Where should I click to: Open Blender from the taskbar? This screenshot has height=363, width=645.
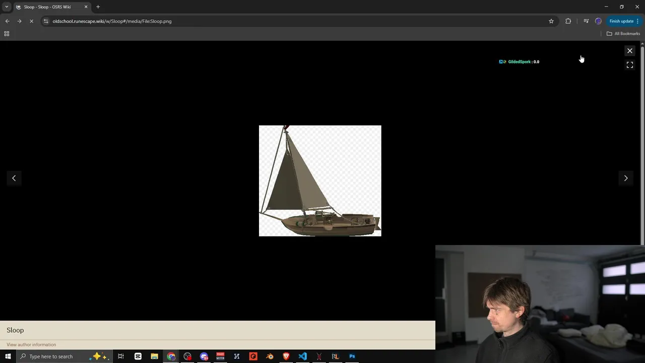click(270, 356)
